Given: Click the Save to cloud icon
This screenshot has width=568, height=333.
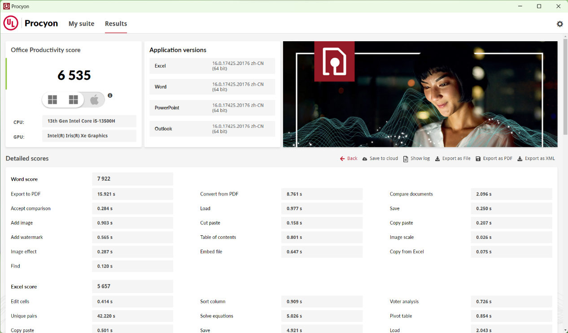Looking at the screenshot, I should pyautogui.click(x=365, y=159).
